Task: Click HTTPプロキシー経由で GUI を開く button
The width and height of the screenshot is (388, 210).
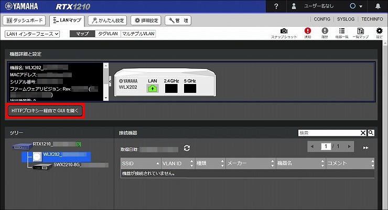Action: coord(45,111)
